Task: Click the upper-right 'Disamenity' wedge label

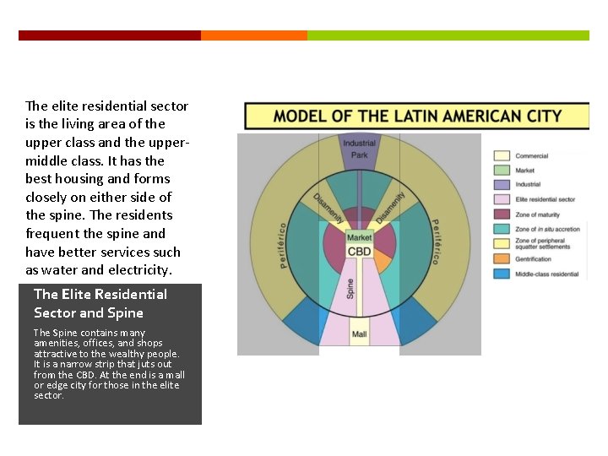Action: tap(390, 208)
